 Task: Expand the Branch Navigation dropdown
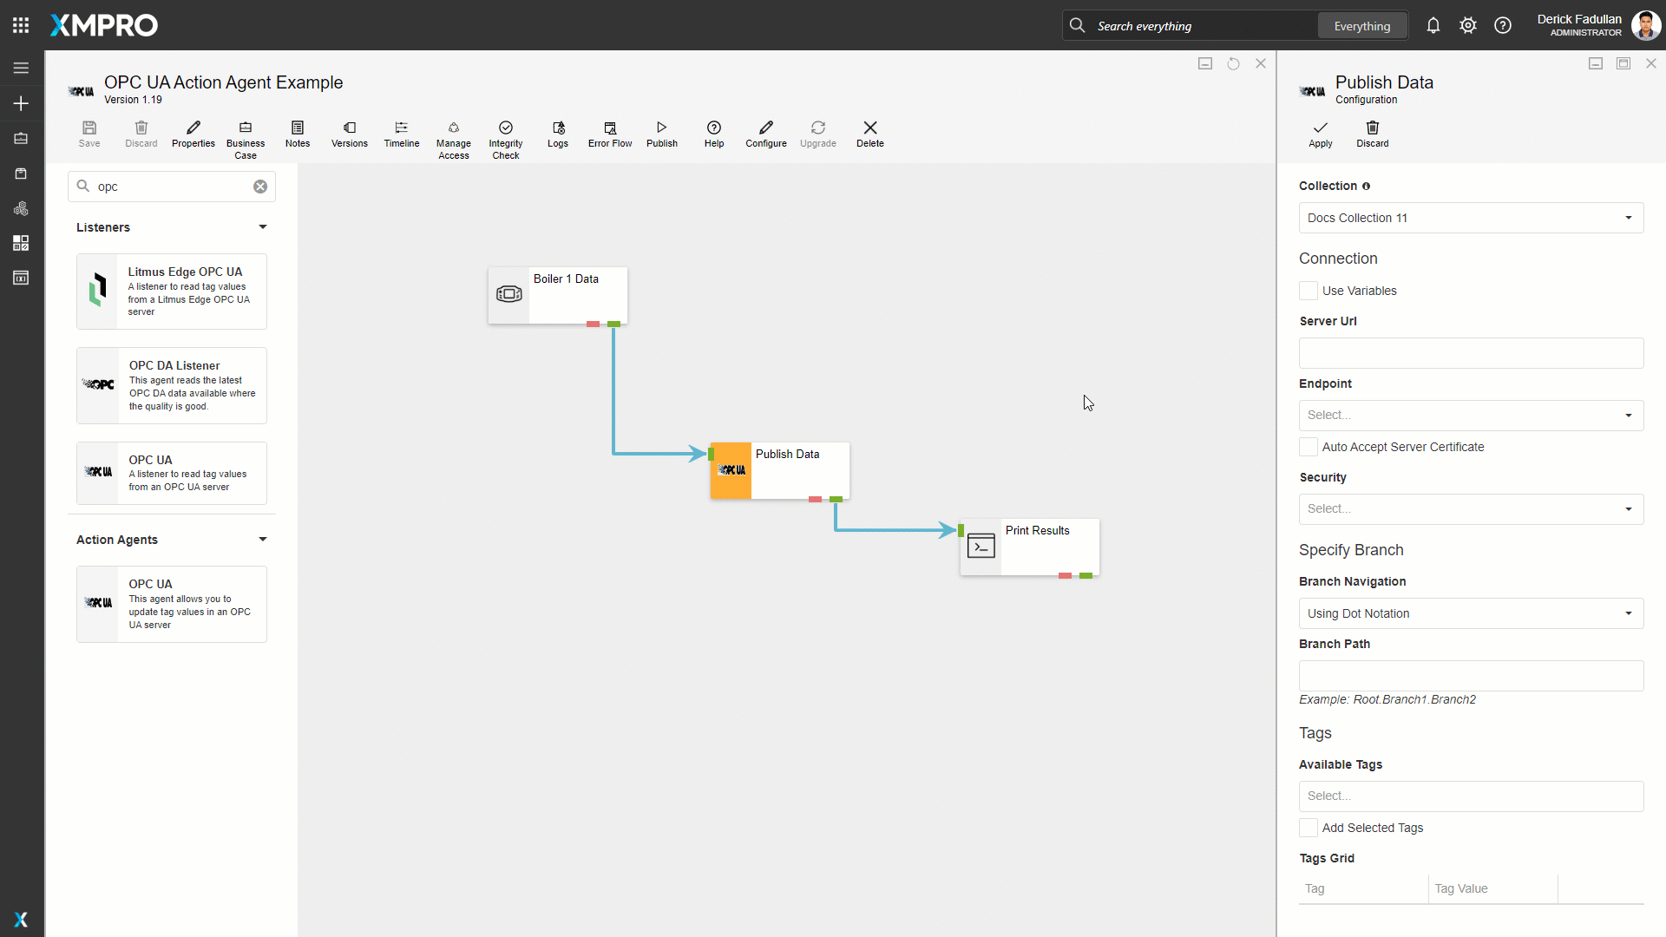[x=1471, y=613]
